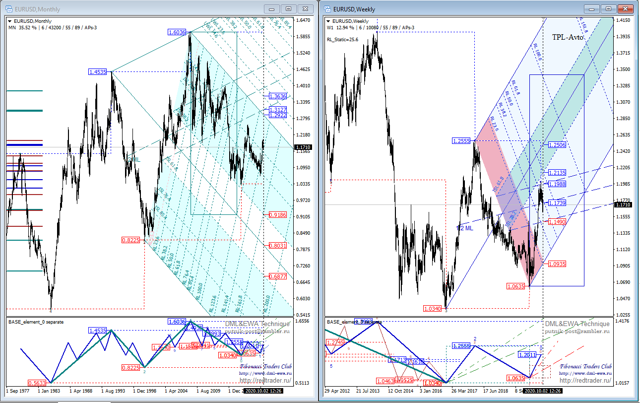The image size is (640, 403).
Task: Maximize the EURUSD,Monthly chart window
Action: click(x=289, y=8)
